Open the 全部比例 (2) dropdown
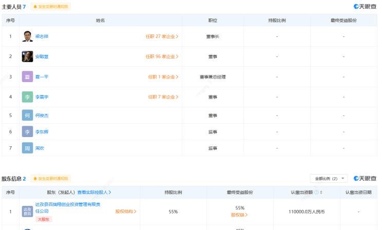 pos(329,179)
